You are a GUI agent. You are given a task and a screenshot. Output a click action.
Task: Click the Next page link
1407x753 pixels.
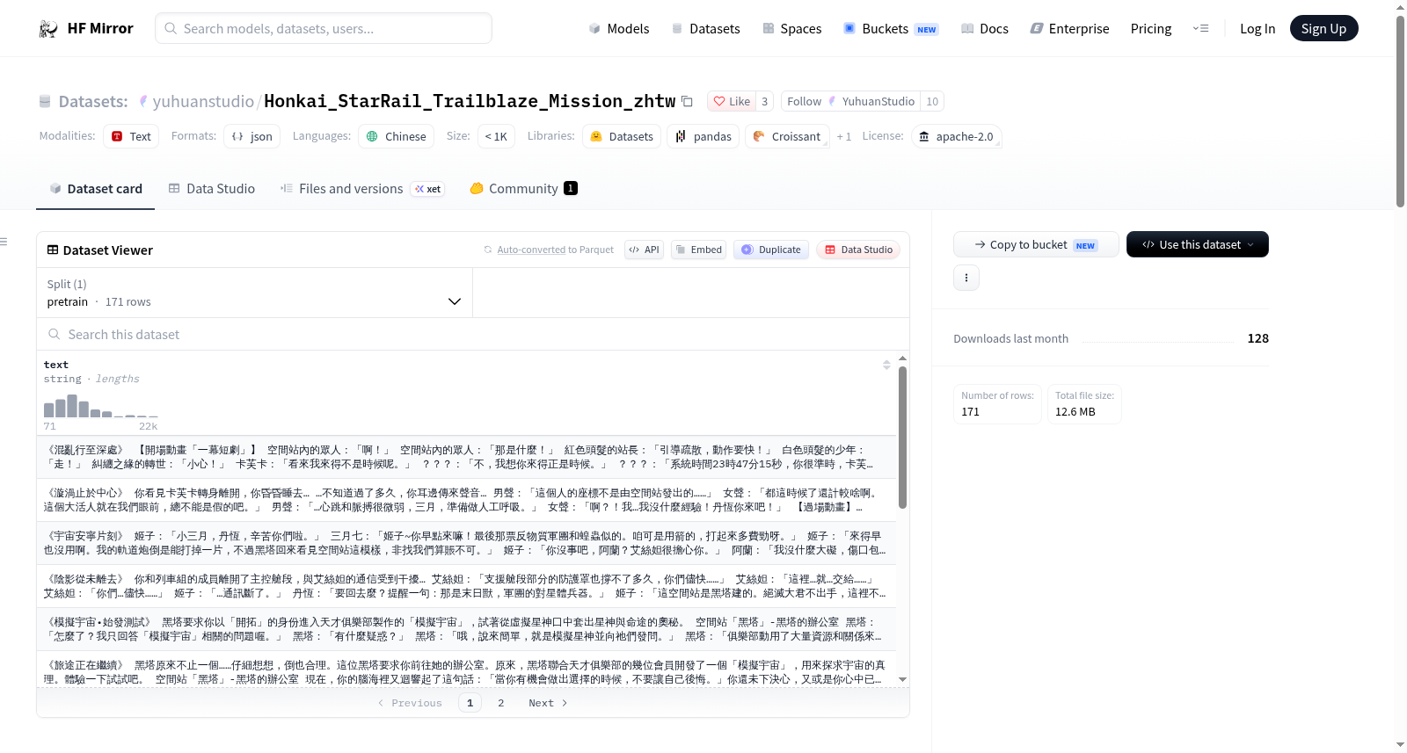point(548,703)
